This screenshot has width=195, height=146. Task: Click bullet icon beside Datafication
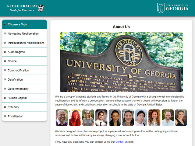coord(5,79)
